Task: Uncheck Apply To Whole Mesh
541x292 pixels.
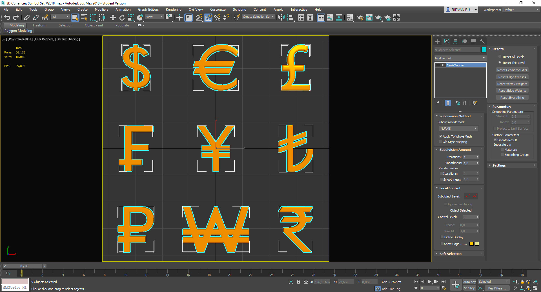Action: [441, 136]
